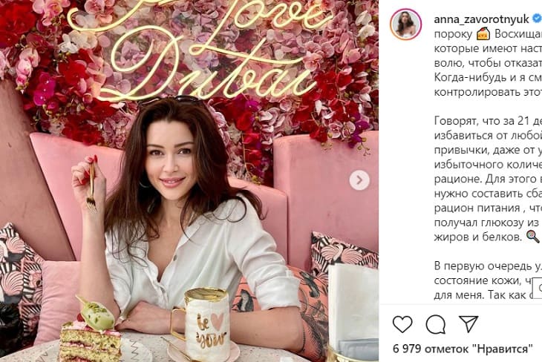
Task: Like the post with the heart icon
Action: pos(402,324)
